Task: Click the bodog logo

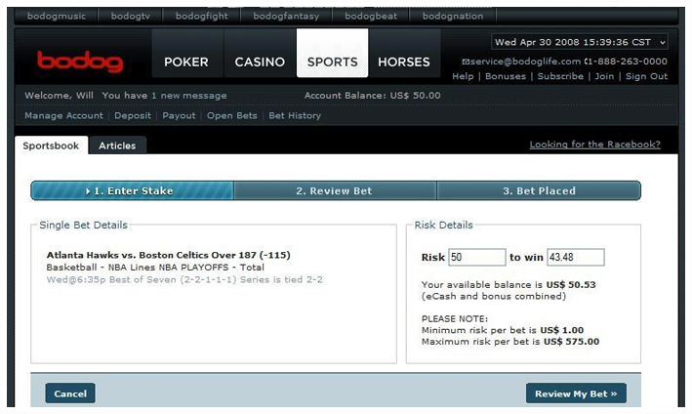Action: 80,62
